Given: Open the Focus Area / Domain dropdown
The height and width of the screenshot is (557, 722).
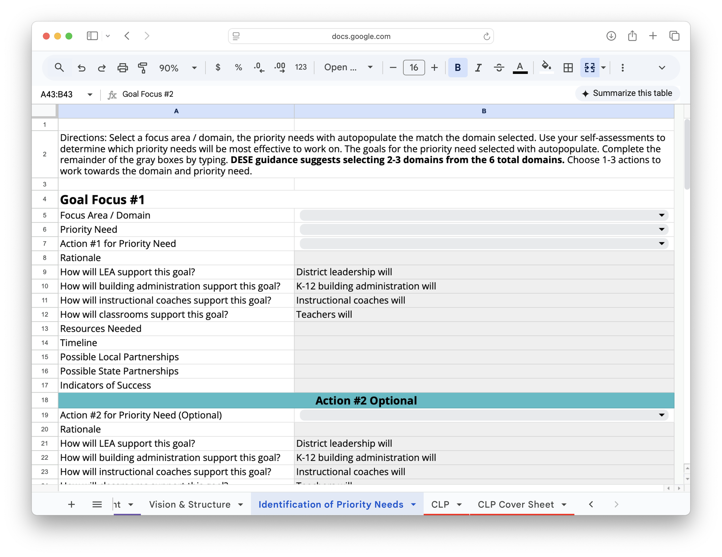Looking at the screenshot, I should [x=661, y=215].
